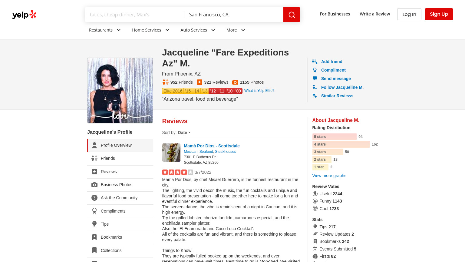Click the Funny votes smiley icon

click(x=315, y=201)
